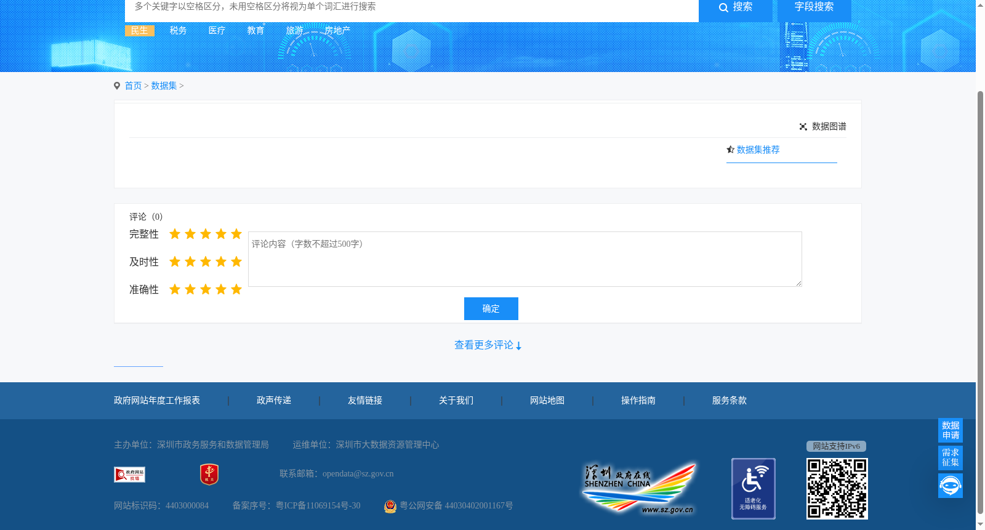Viewport: 985px width, 530px height.
Task: Click the 政府网站找错 badge icon
Action: [x=130, y=474]
